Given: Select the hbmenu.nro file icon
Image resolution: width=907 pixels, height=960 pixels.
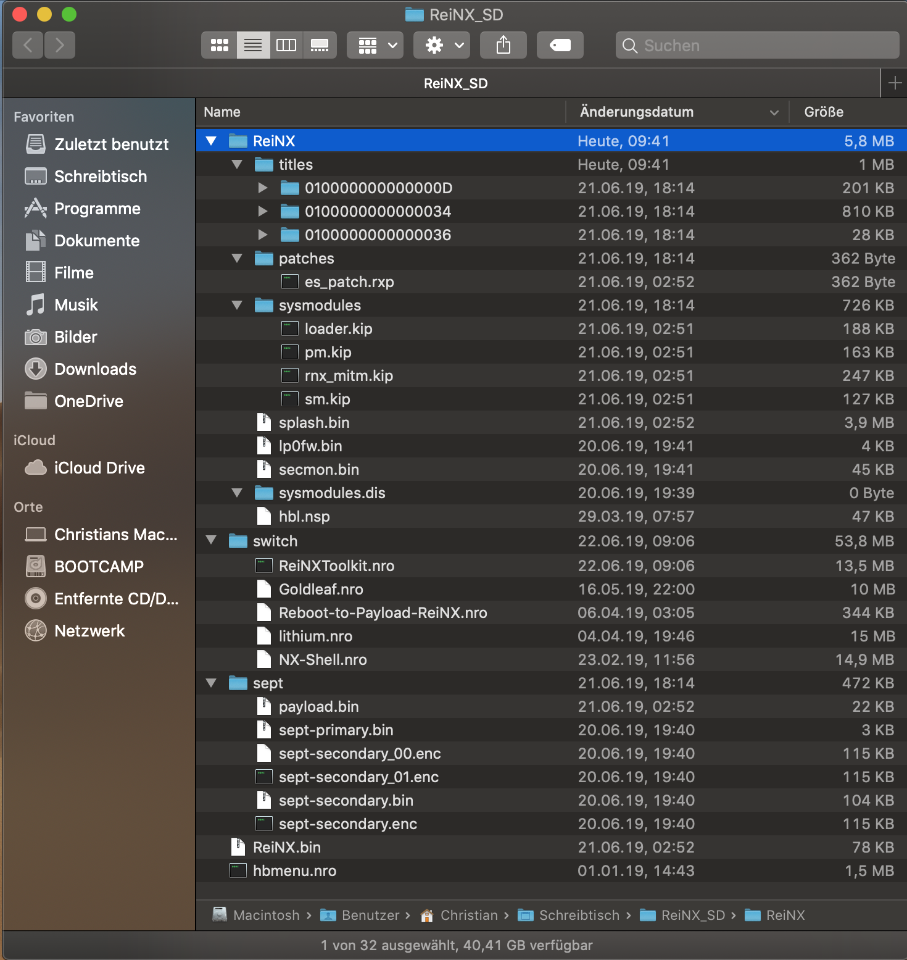Looking at the screenshot, I should (238, 870).
